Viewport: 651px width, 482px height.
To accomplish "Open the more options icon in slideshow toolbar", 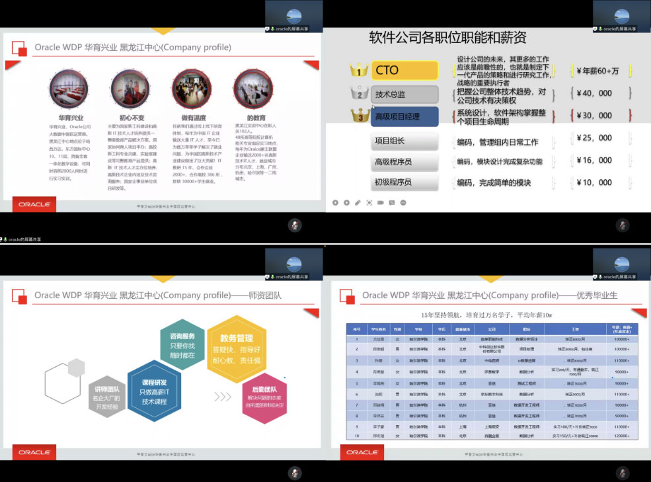I will pyautogui.click(x=403, y=202).
